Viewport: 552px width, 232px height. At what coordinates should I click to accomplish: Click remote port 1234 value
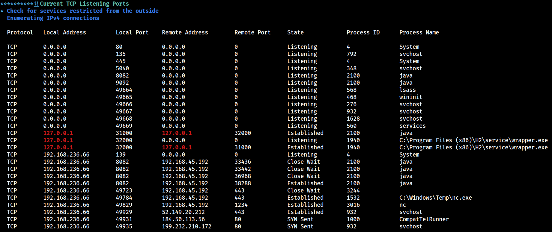coord(241,205)
